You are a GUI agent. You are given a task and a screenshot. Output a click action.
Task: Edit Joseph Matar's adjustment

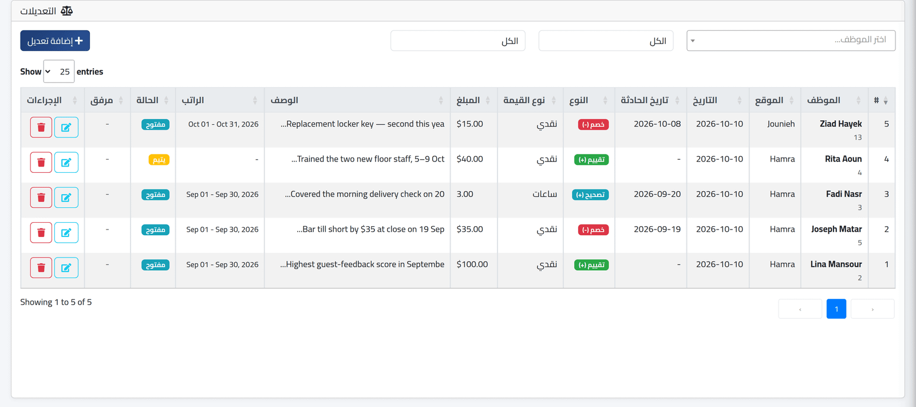[x=66, y=232]
